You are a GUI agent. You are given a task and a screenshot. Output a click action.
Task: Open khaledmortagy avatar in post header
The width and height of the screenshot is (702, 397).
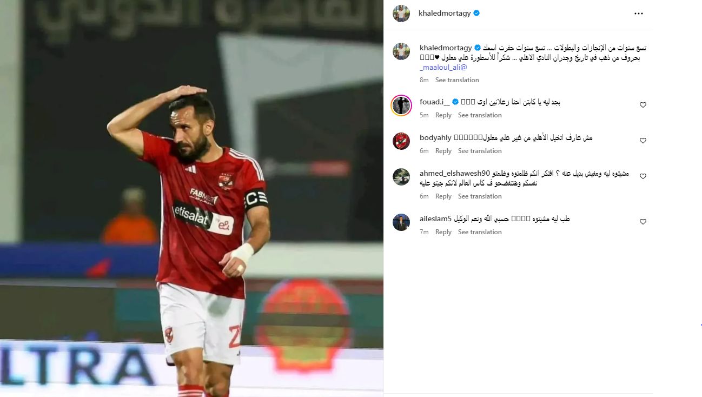[x=401, y=14]
